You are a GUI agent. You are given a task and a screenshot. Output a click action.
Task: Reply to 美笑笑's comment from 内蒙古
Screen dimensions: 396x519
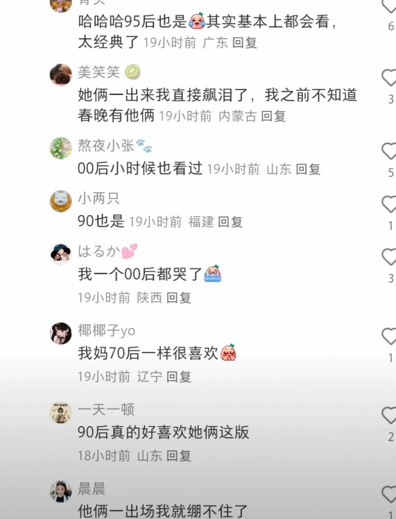[273, 116]
